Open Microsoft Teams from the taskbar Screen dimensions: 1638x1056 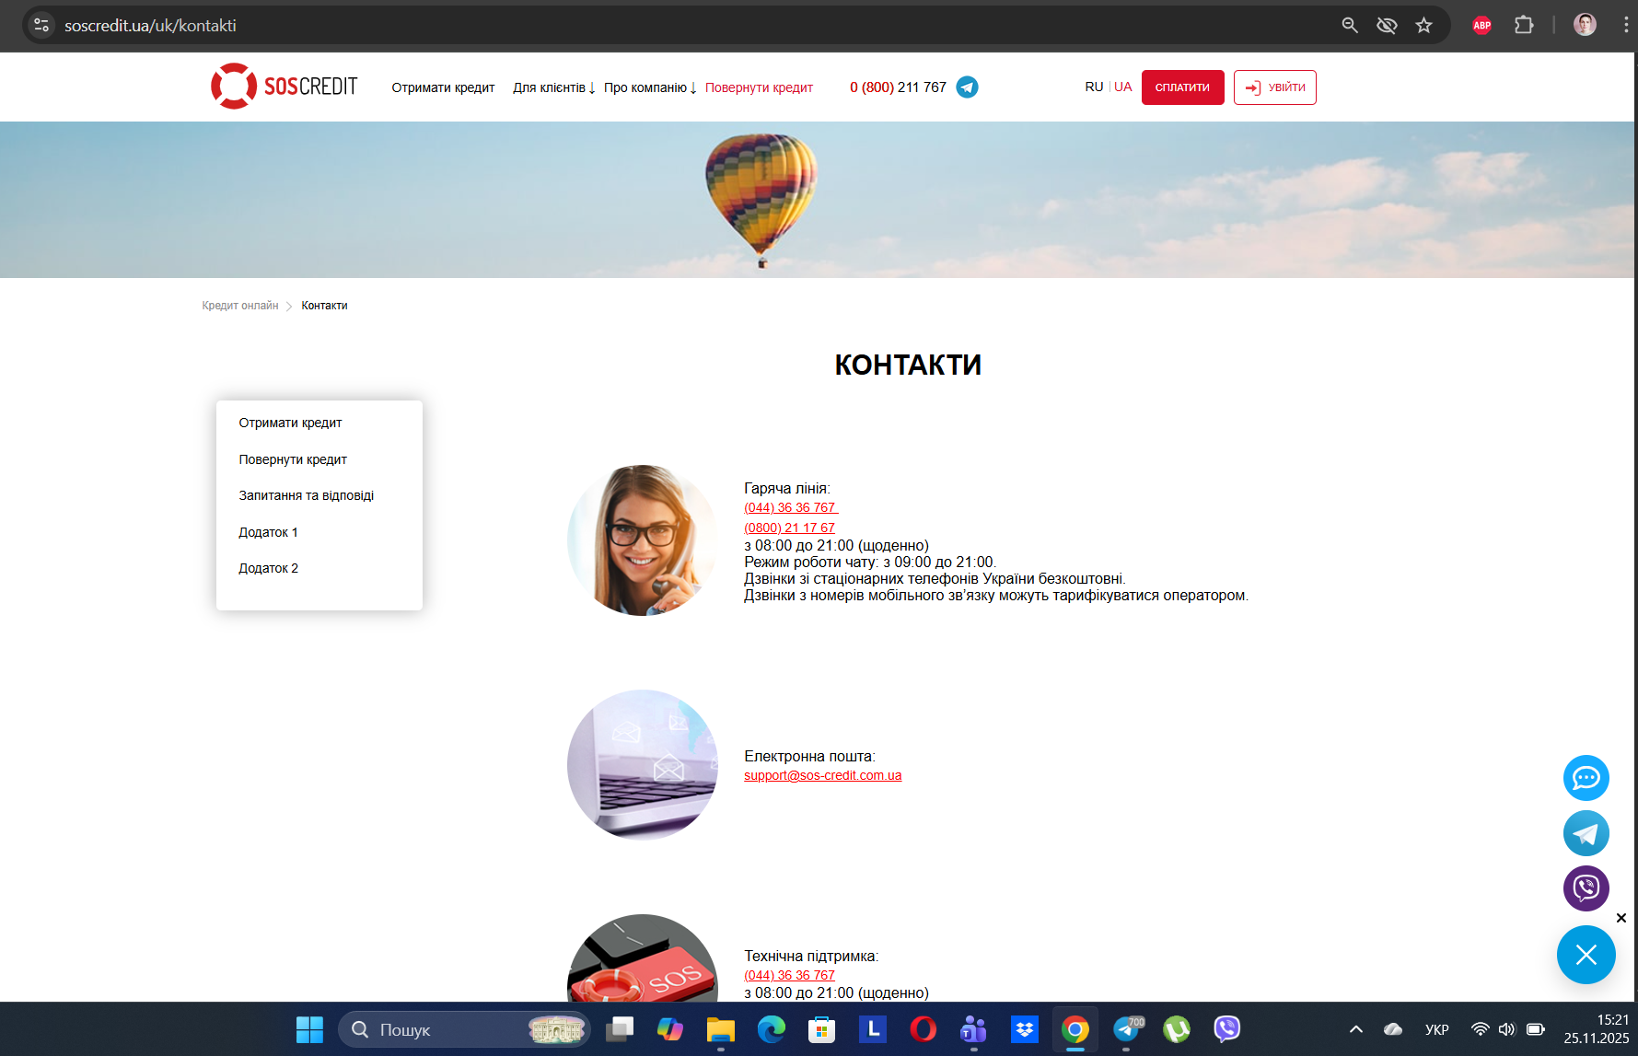point(974,1029)
